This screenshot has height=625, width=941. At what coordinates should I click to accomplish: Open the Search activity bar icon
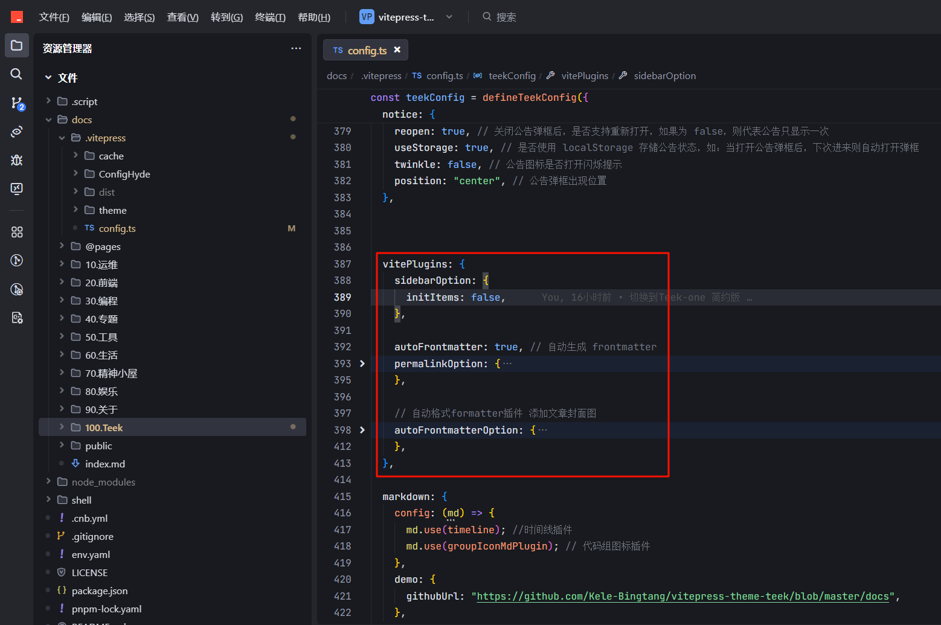[x=17, y=74]
